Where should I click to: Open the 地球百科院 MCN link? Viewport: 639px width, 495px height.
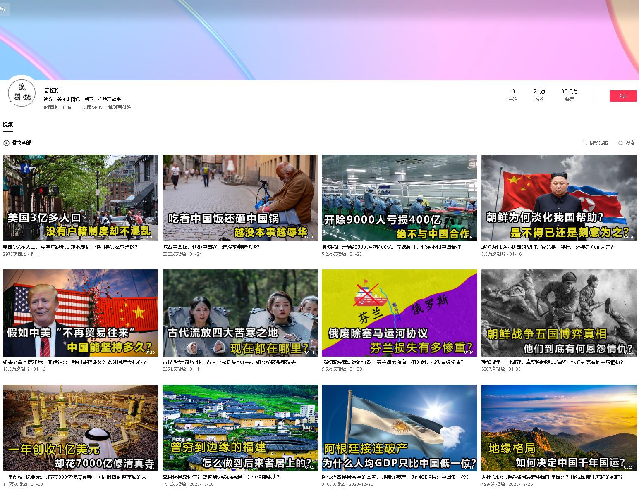tap(120, 107)
